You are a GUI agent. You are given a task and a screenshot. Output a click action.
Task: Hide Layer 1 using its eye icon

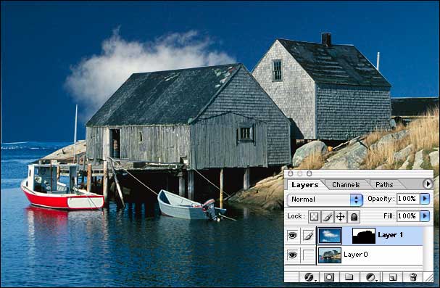pos(292,235)
